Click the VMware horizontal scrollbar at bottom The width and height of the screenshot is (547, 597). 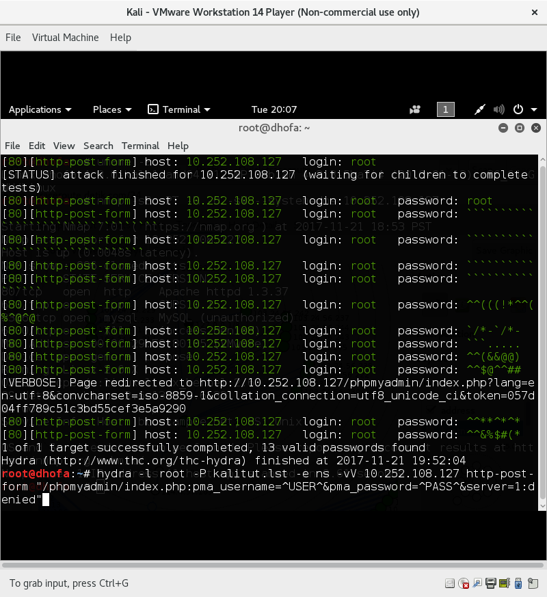click(273, 565)
